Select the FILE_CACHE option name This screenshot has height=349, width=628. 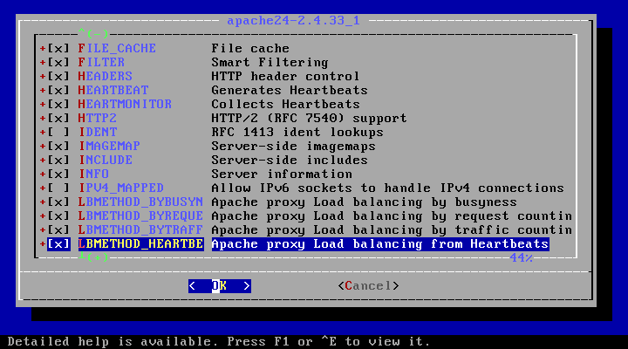(x=117, y=49)
